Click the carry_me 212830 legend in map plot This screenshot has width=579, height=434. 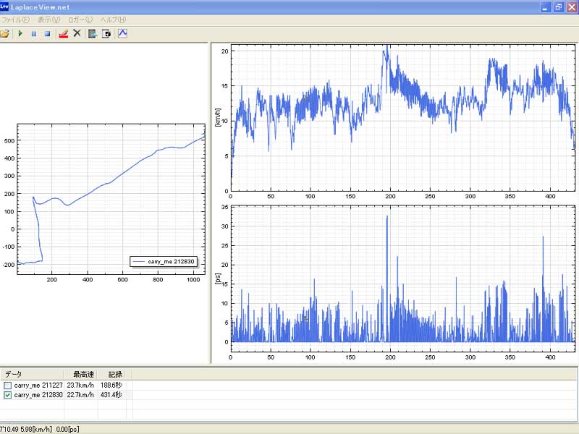pos(164,261)
